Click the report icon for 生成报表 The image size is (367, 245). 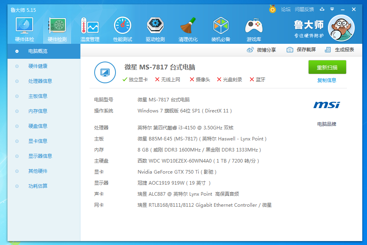pyautogui.click(x=328, y=50)
